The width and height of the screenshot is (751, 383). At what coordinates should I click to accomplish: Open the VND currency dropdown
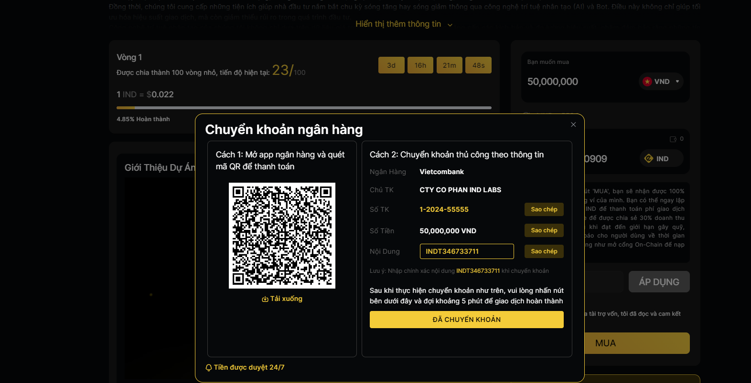(x=661, y=82)
